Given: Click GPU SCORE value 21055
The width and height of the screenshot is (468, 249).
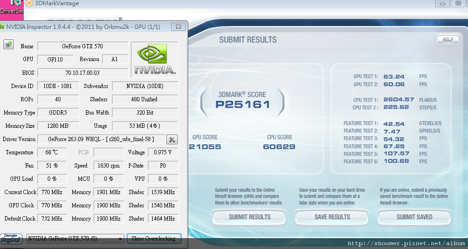Looking at the screenshot, I should click(x=205, y=147).
